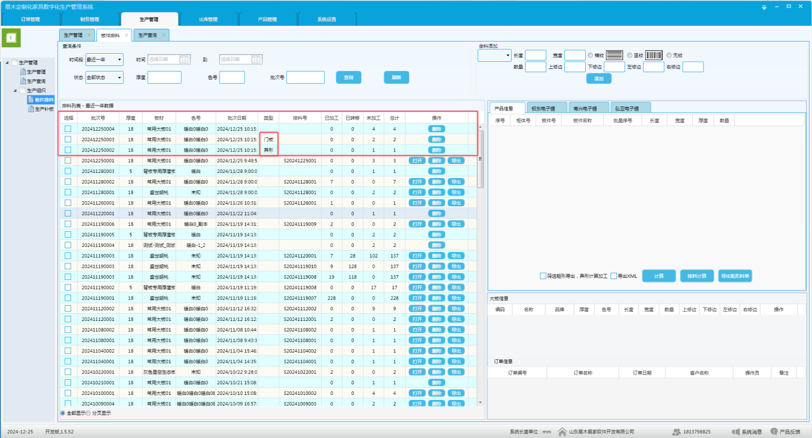The height and width of the screenshot is (438, 812).
Task: Tick checkbox for batch 202411220001
Action: pyautogui.click(x=68, y=213)
